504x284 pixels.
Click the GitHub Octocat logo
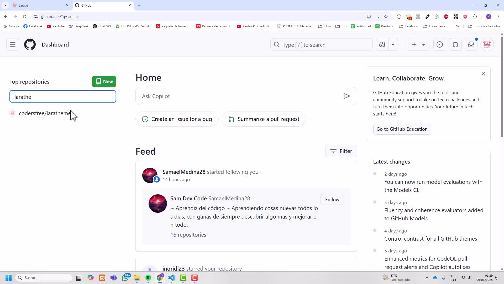pos(30,44)
